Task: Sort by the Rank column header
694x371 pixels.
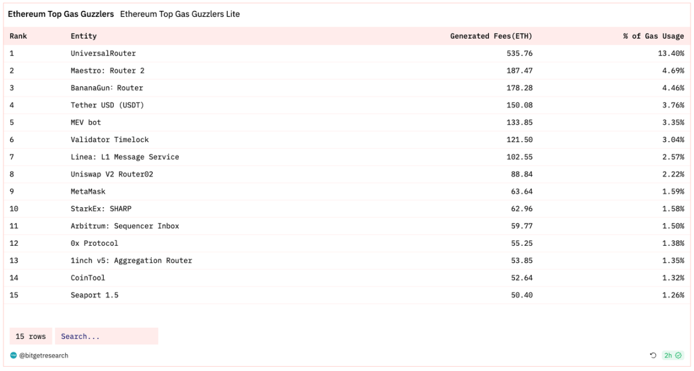Action: 18,36
